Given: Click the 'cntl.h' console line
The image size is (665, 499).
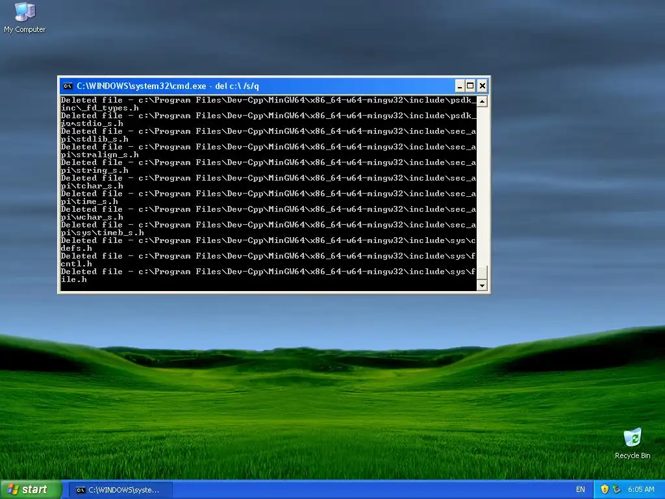Looking at the screenshot, I should [77, 264].
